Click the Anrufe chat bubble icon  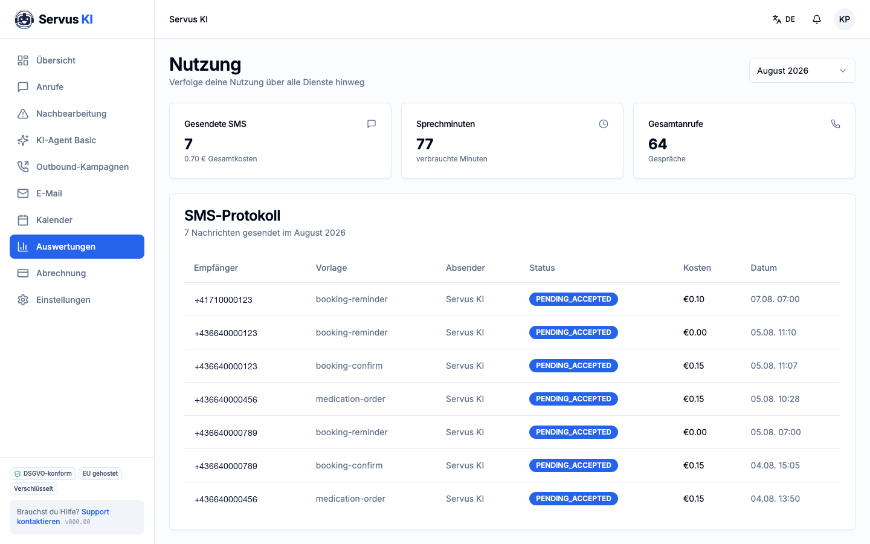click(x=23, y=87)
